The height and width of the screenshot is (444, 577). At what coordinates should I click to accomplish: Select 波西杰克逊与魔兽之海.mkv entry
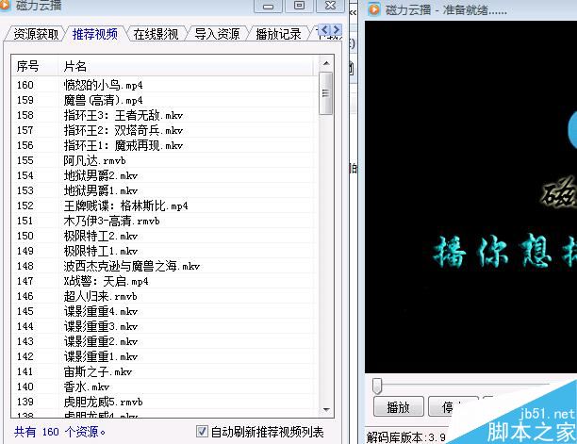[164, 266]
